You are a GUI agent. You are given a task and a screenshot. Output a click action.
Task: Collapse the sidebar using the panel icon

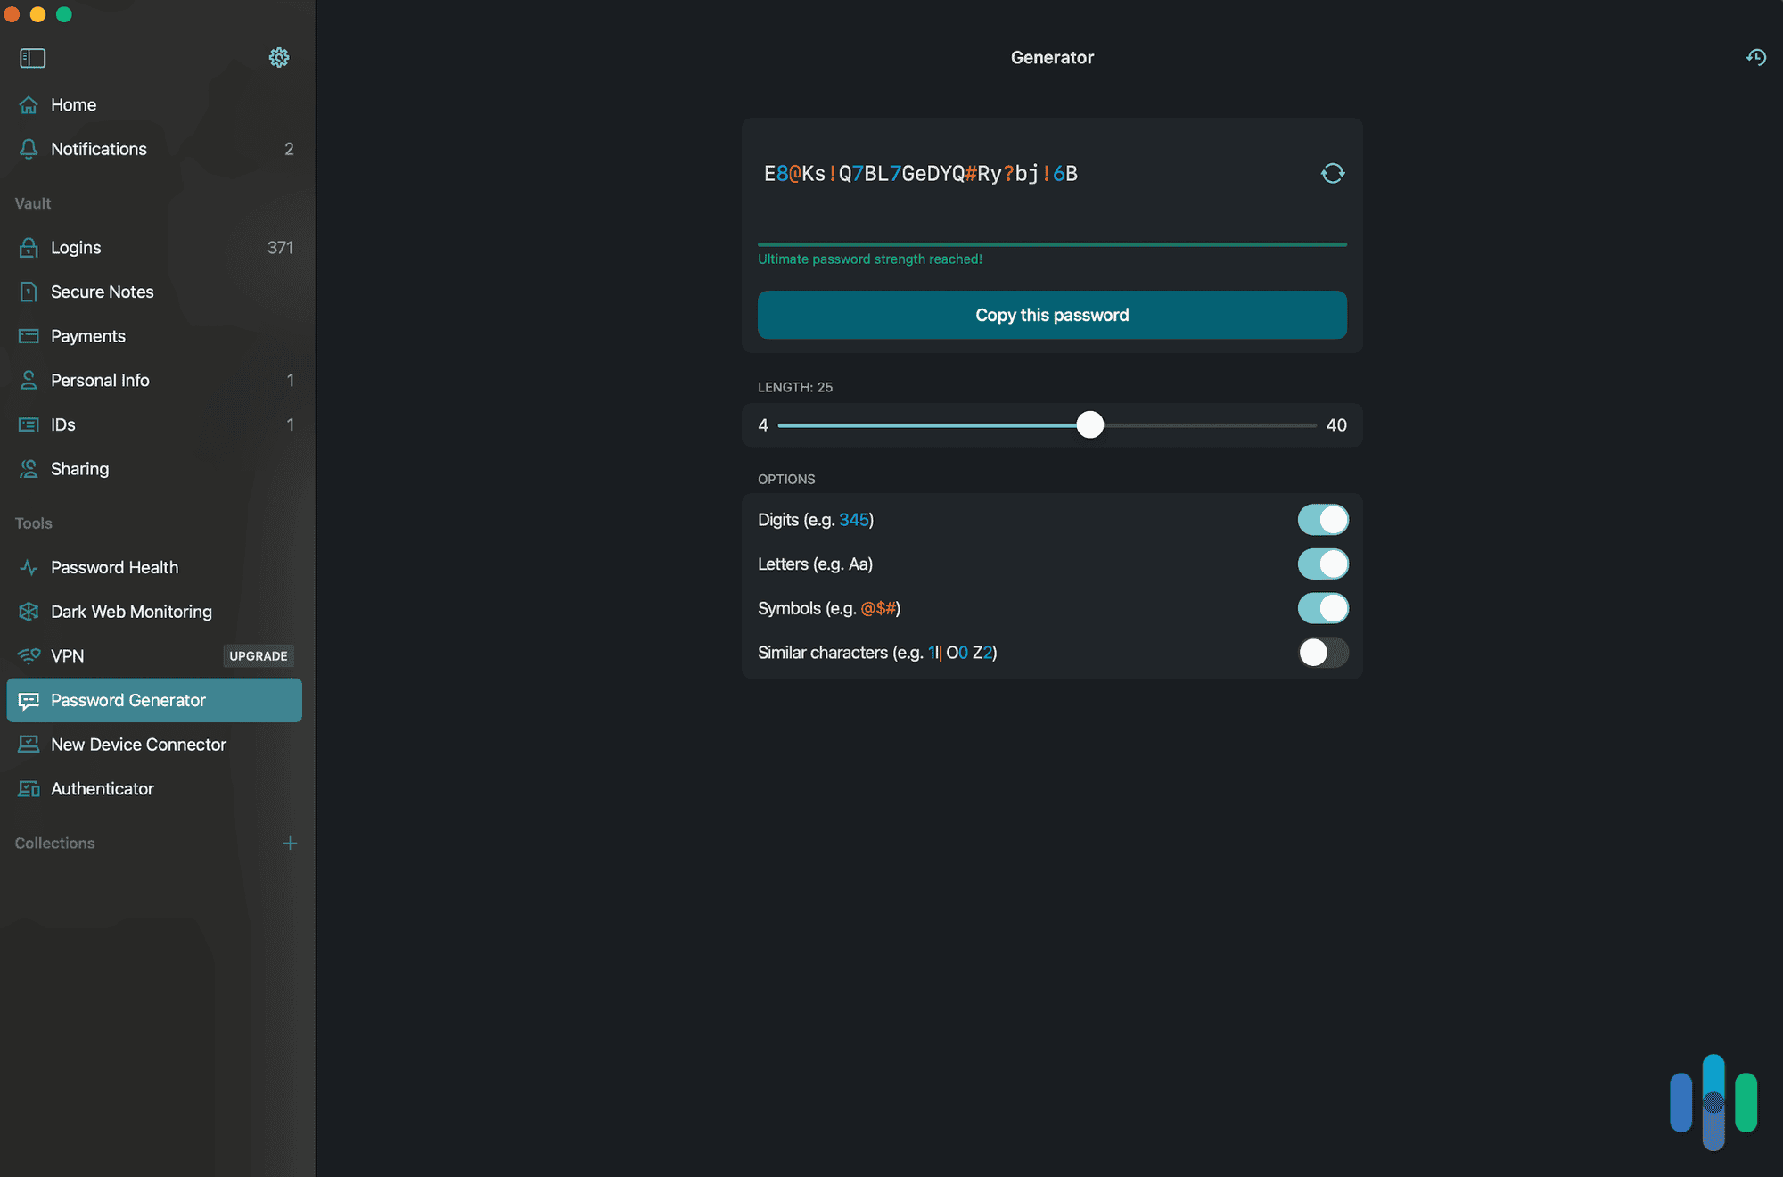32,58
